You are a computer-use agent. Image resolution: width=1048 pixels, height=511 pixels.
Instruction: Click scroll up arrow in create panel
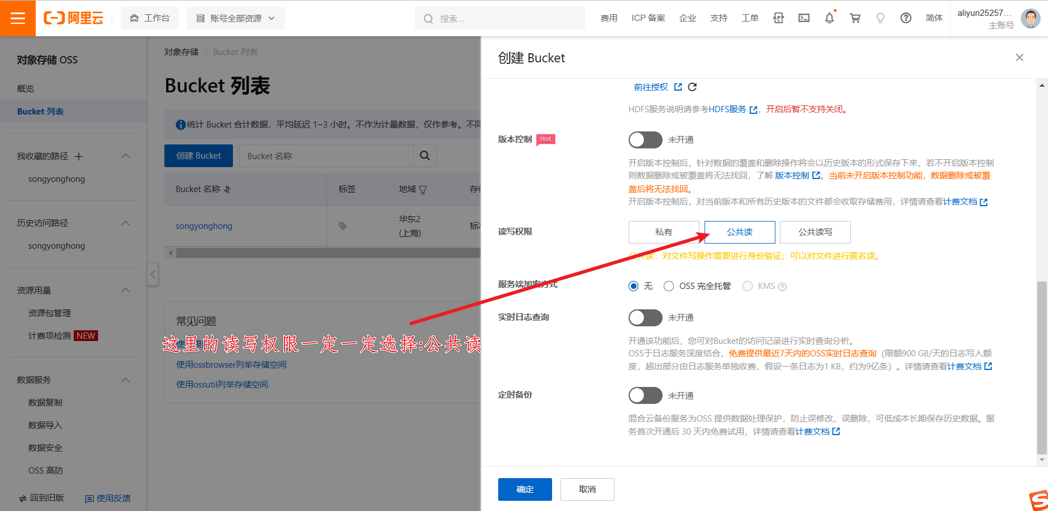(x=1042, y=86)
